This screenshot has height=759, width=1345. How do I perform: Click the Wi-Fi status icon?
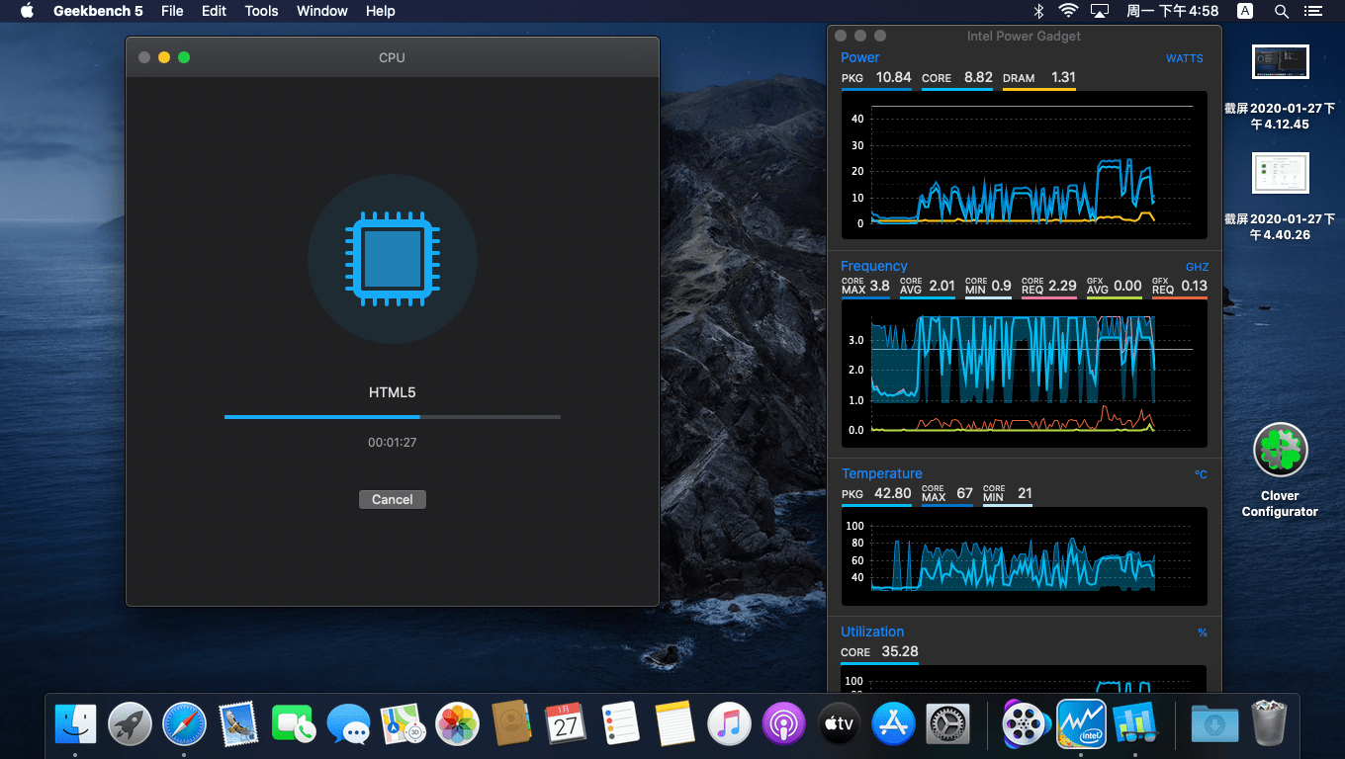coord(1068,11)
